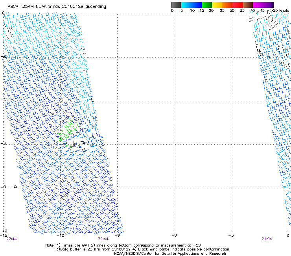Click the '22:44' time label near '-9'
Image resolution: width=291 pixels, height=256 pixels.
tap(103, 239)
